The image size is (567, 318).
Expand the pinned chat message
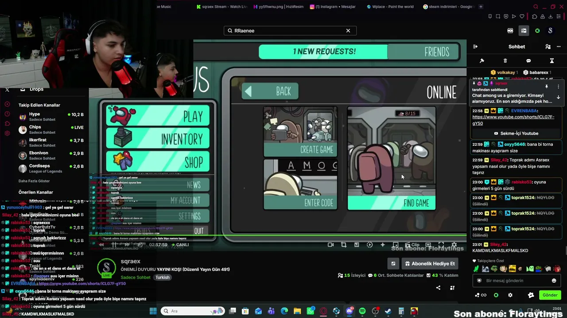coord(558,97)
